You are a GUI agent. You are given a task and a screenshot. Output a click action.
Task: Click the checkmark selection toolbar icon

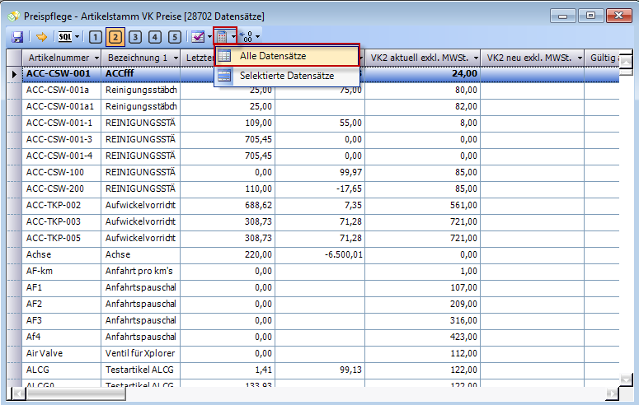click(198, 36)
